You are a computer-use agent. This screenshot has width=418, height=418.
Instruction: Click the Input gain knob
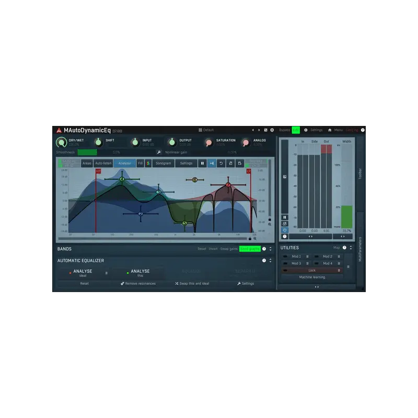tap(135, 142)
